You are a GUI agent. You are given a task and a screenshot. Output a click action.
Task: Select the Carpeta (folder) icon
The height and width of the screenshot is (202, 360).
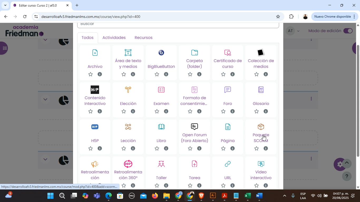(x=194, y=53)
